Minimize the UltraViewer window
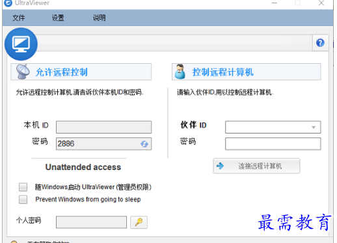 coord(275,3)
